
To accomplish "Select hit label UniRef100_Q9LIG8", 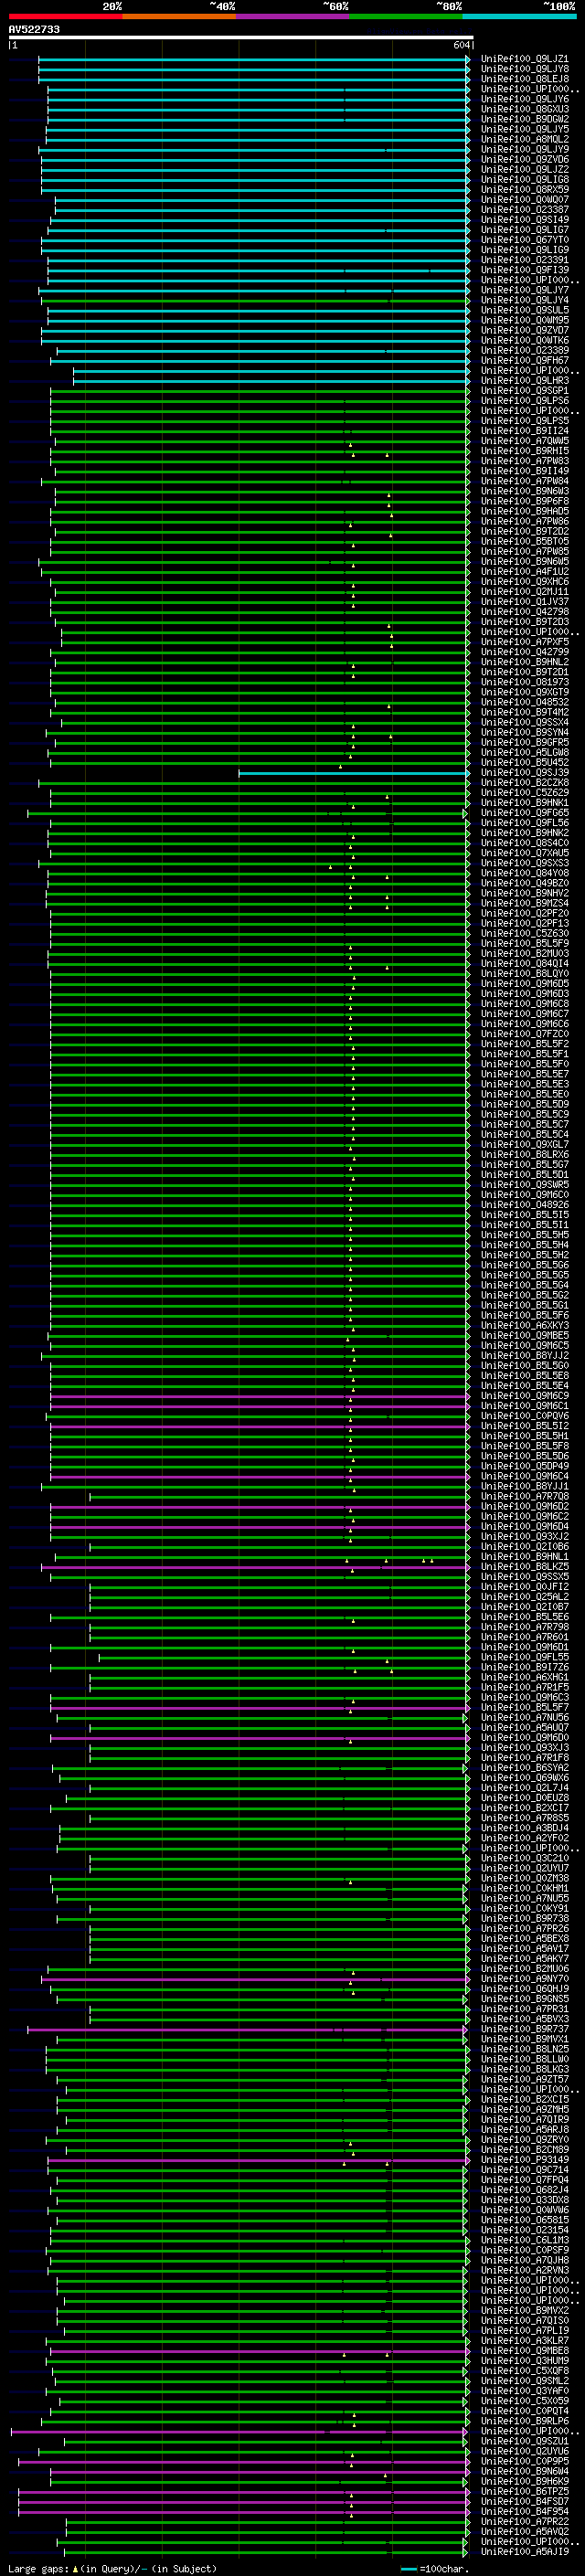I will pyautogui.click(x=525, y=180).
